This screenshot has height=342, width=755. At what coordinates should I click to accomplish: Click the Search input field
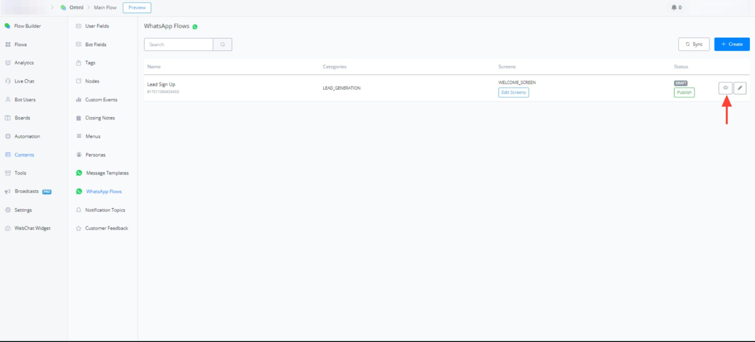[179, 45]
